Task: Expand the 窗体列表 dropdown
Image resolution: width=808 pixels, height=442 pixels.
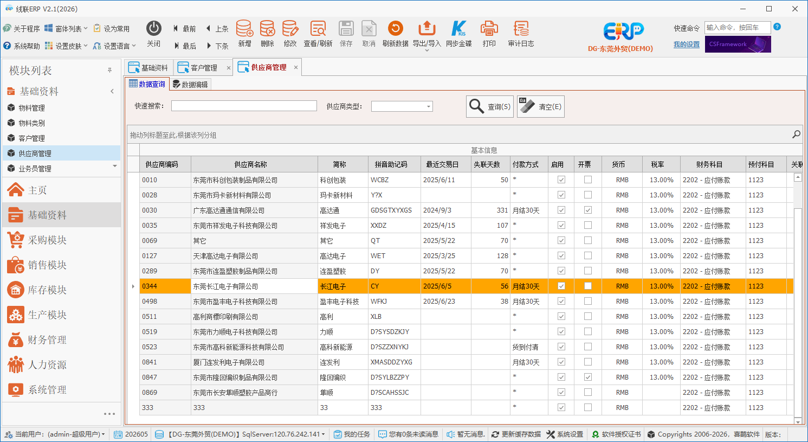Action: 86,28
